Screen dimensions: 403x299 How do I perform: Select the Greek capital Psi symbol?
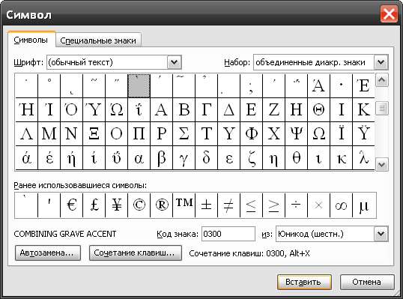(297, 133)
